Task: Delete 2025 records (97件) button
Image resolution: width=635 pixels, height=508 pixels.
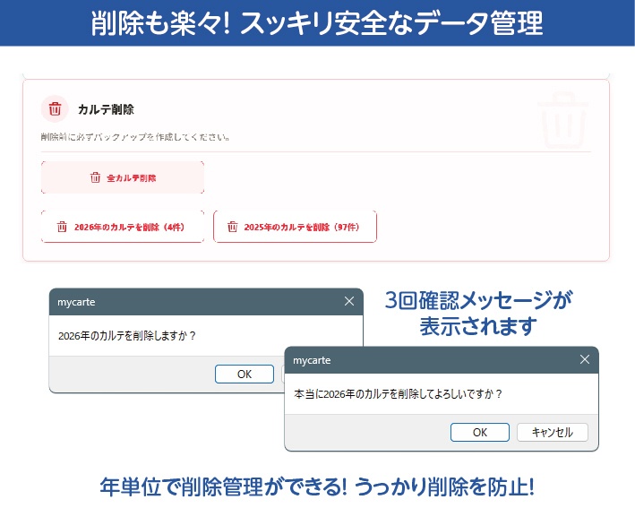Action: 295,227
